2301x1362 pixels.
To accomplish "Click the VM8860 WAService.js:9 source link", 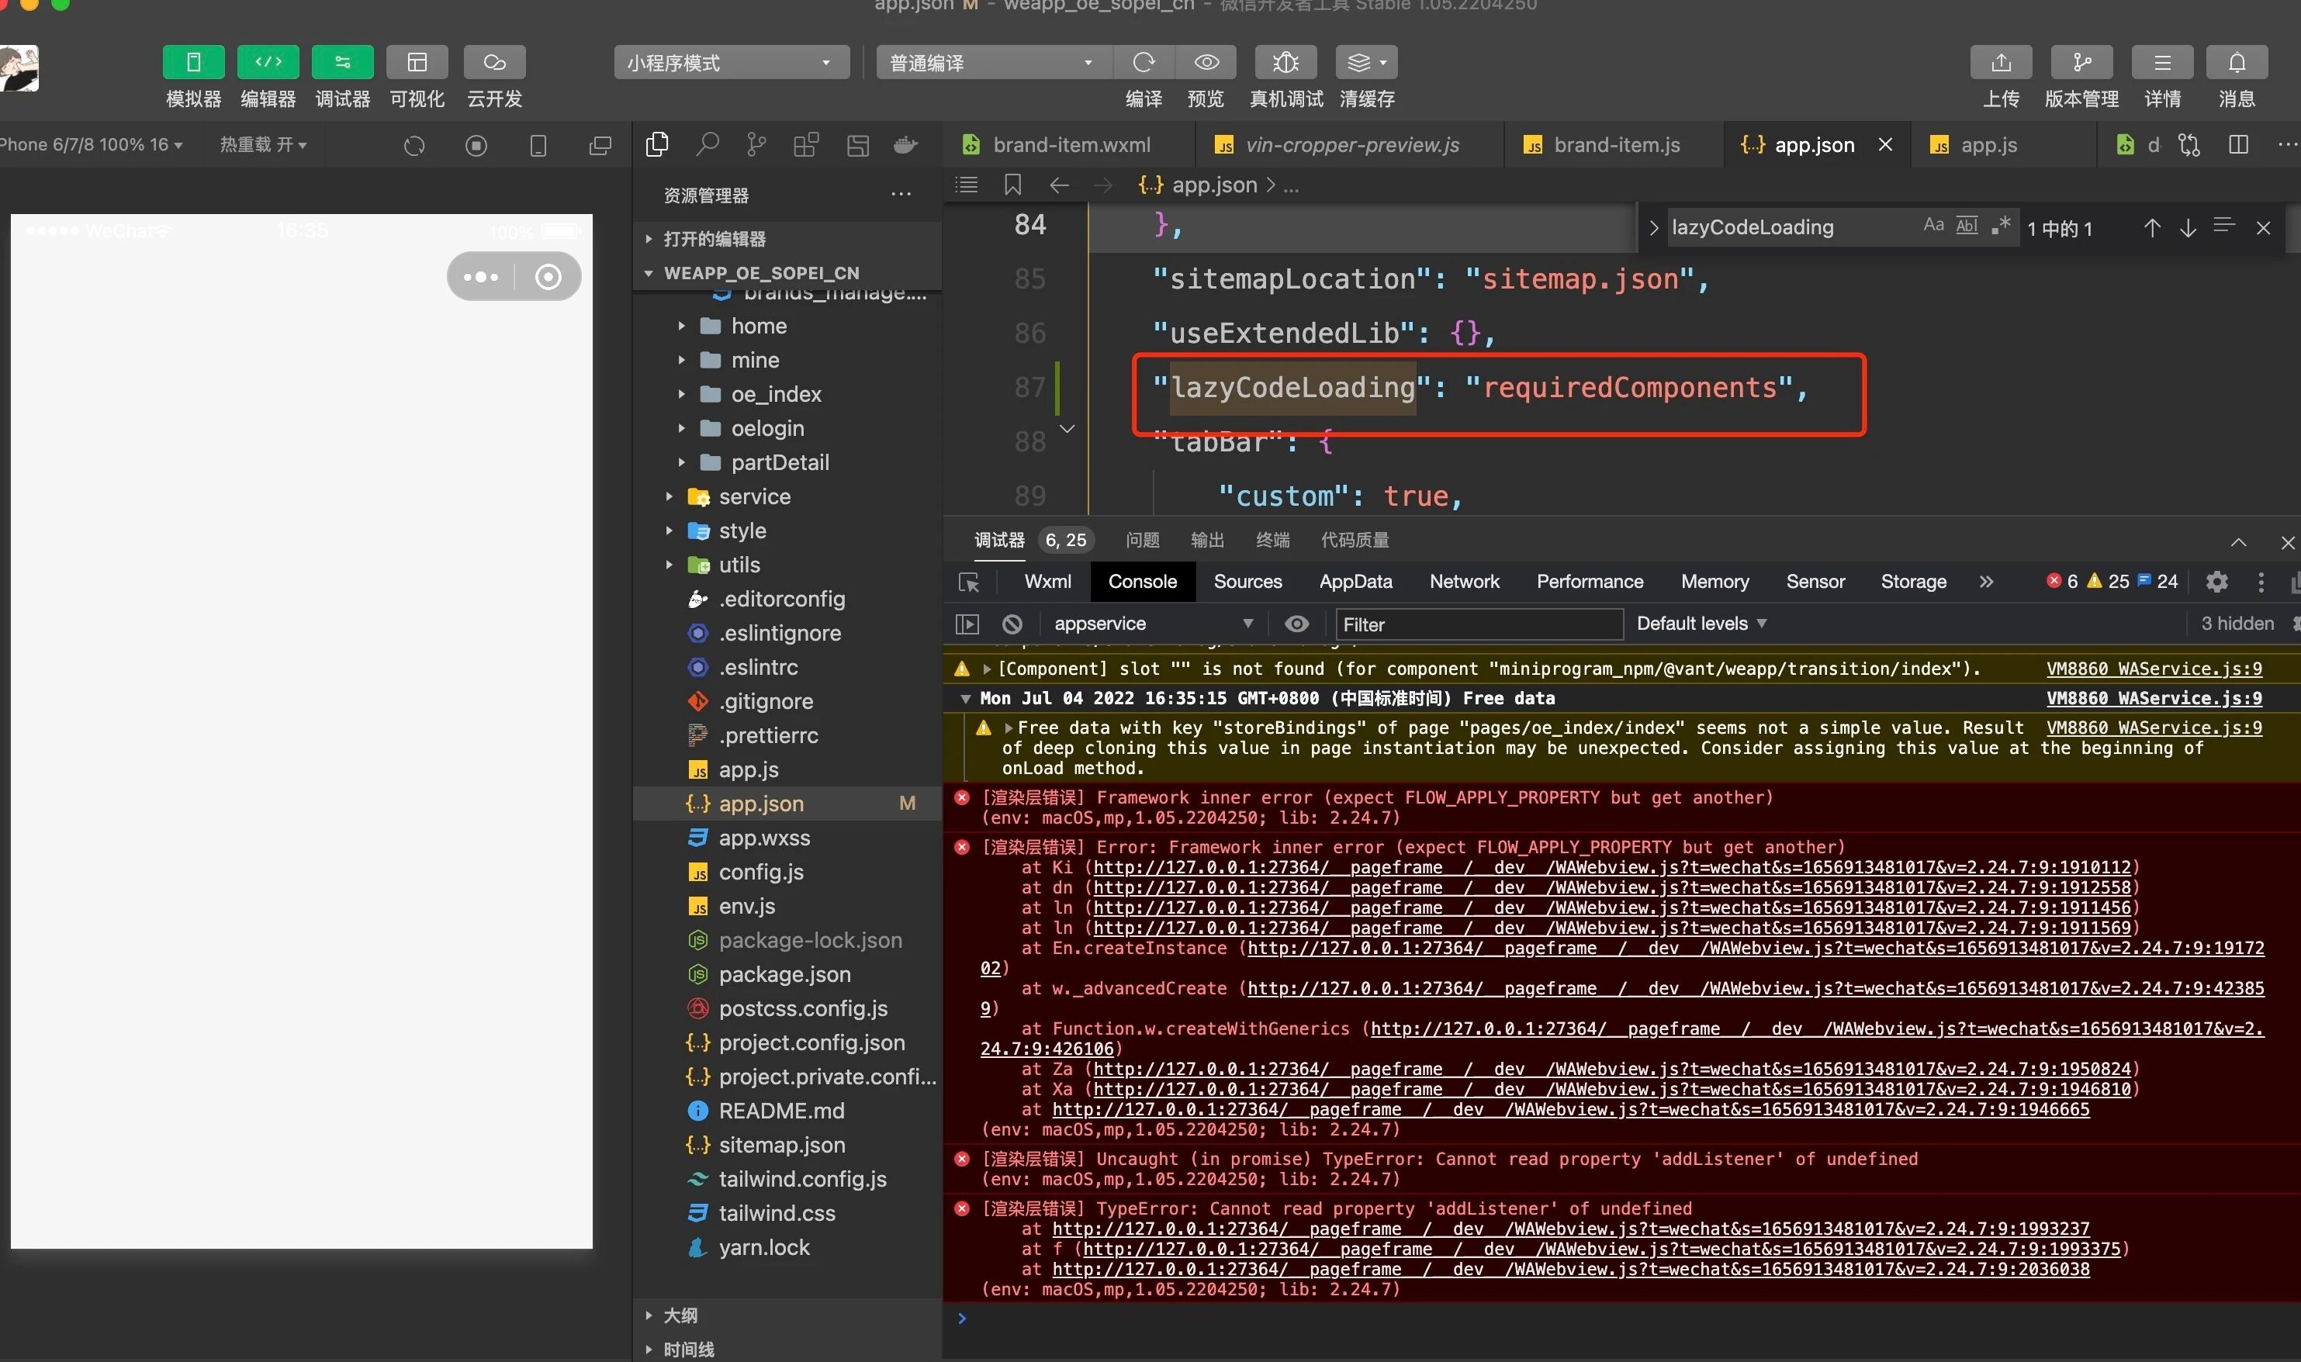I will pyautogui.click(x=2154, y=669).
